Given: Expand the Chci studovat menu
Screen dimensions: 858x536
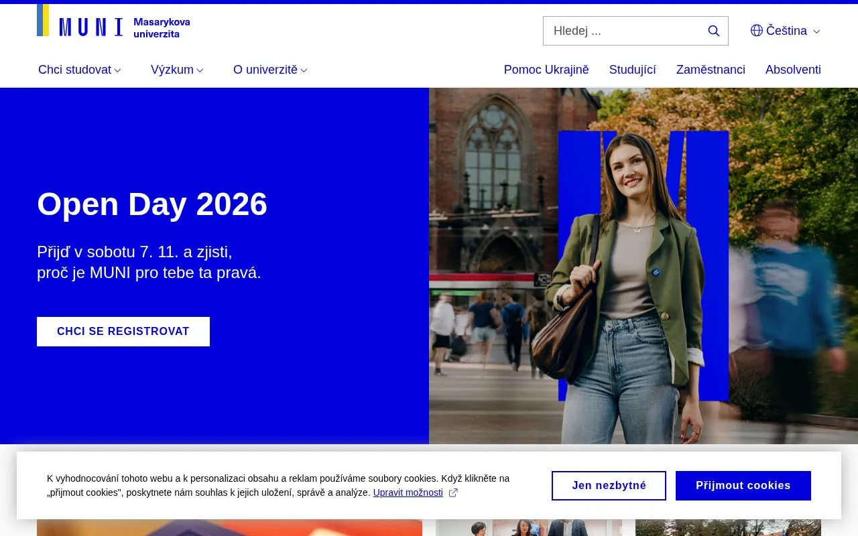Looking at the screenshot, I should (x=79, y=70).
